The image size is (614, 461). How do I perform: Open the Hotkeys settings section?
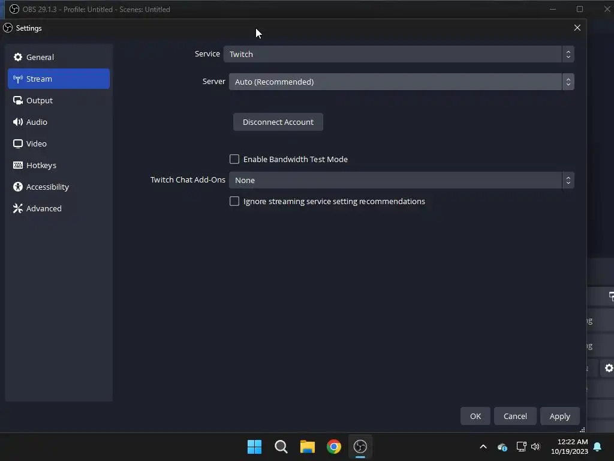59,165
